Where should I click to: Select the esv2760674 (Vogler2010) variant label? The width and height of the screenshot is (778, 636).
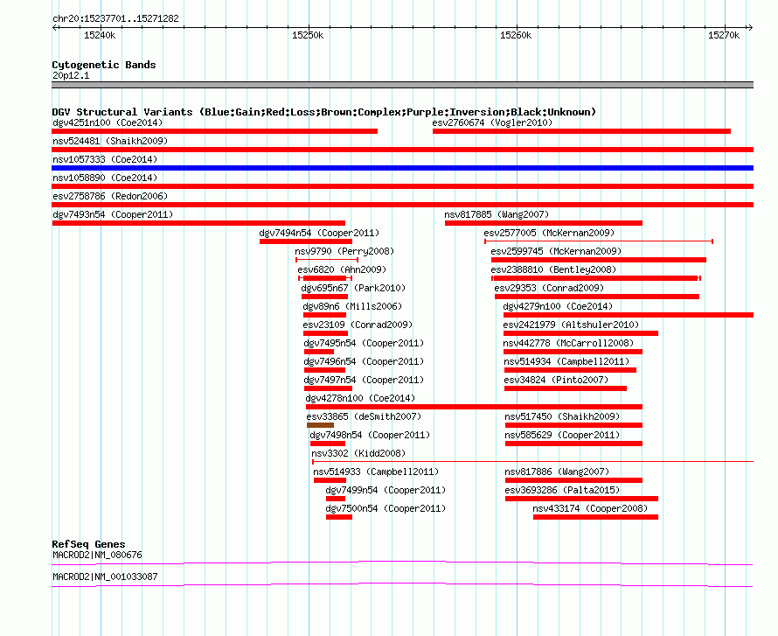(x=492, y=122)
